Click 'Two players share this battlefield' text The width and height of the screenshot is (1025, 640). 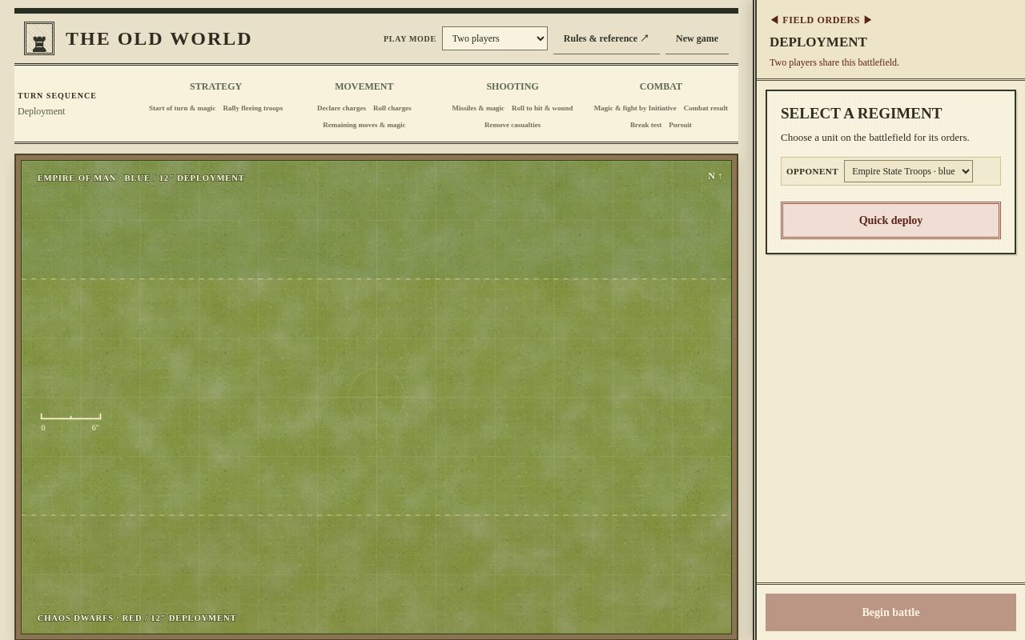point(834,62)
